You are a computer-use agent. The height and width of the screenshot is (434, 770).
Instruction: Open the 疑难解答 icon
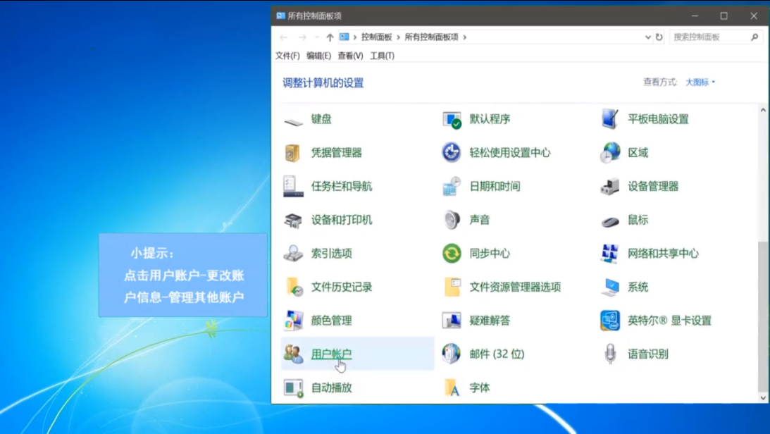coord(452,321)
